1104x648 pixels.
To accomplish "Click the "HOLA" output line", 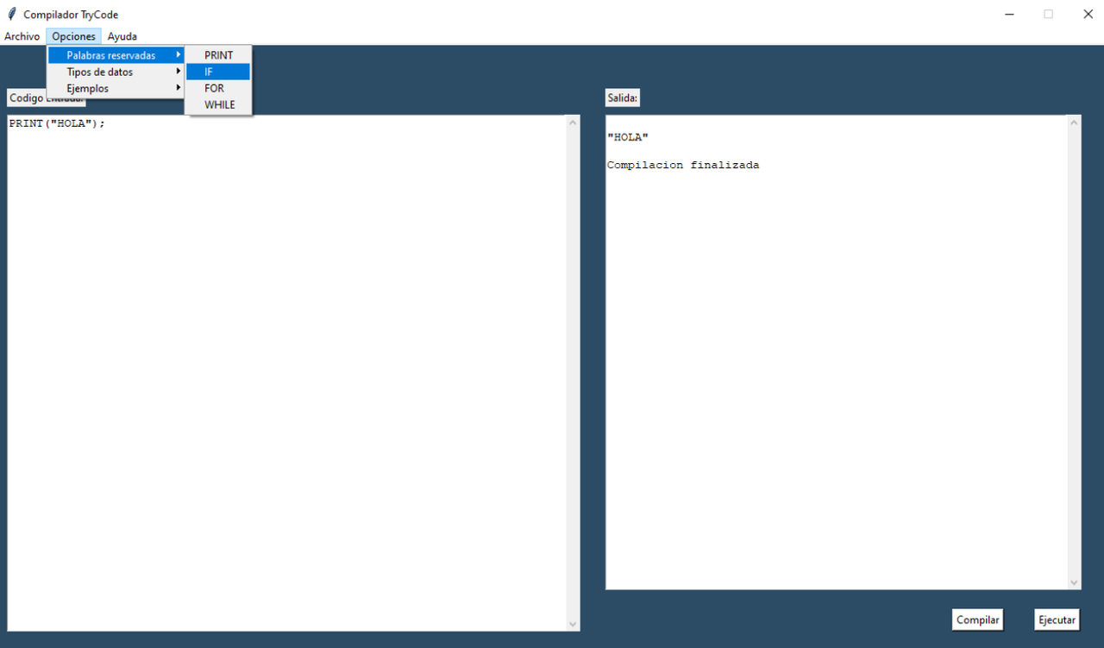I will pos(627,137).
